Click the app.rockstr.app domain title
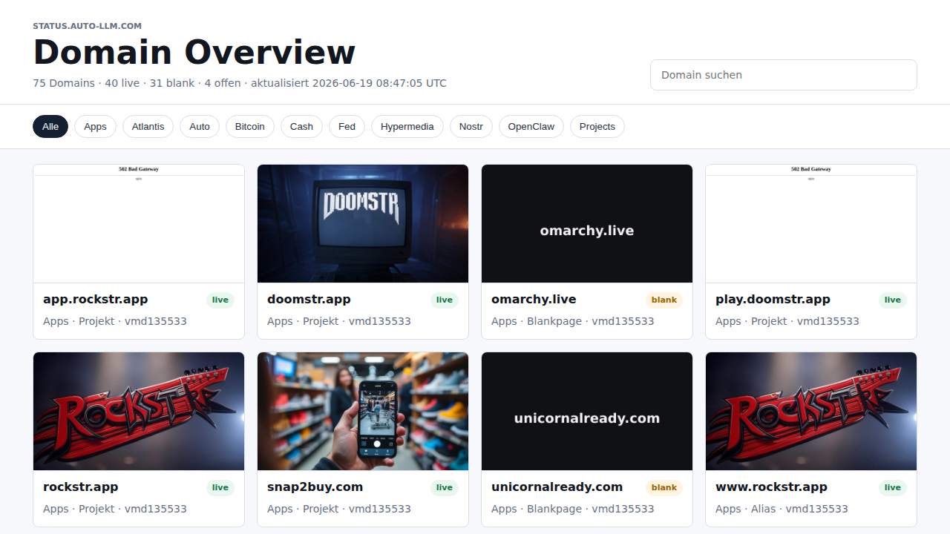950x534 pixels. [x=95, y=300]
